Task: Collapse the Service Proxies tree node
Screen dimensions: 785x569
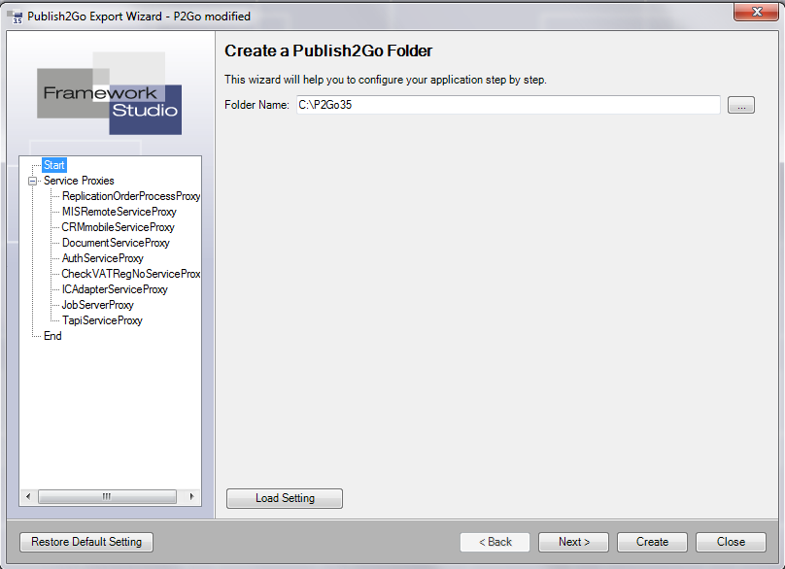Action: [x=32, y=182]
